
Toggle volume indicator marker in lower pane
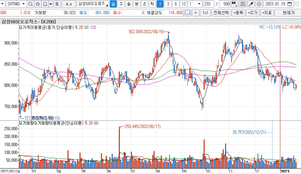pyautogui.click(x=20, y=123)
